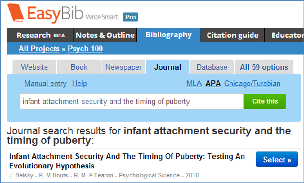Expand All 59 options tab
The image size is (304, 183).
264,67
